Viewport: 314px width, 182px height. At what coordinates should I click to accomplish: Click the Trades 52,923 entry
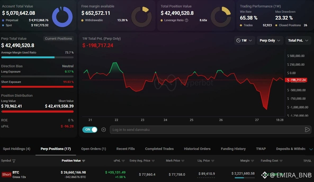[x=256, y=25]
